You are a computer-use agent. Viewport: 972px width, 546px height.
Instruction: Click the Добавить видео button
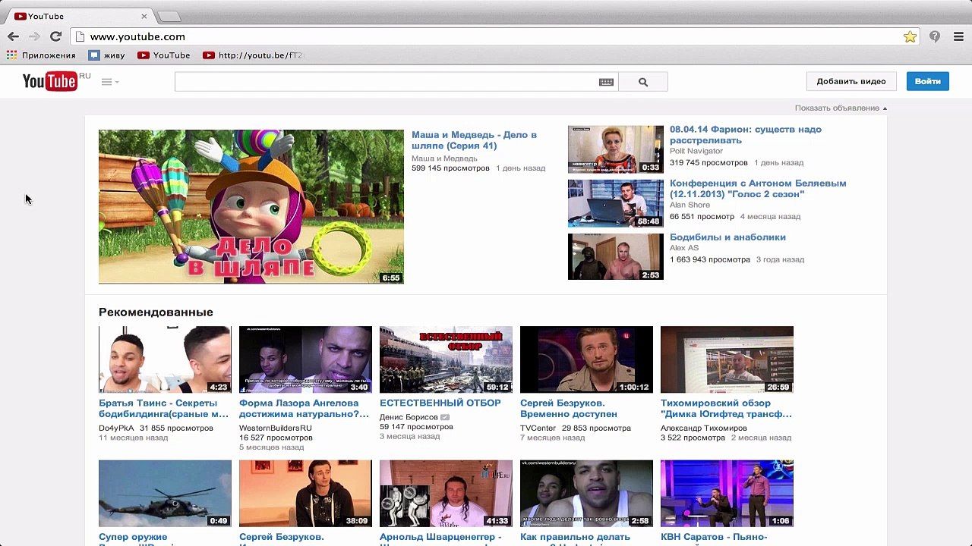(x=851, y=81)
